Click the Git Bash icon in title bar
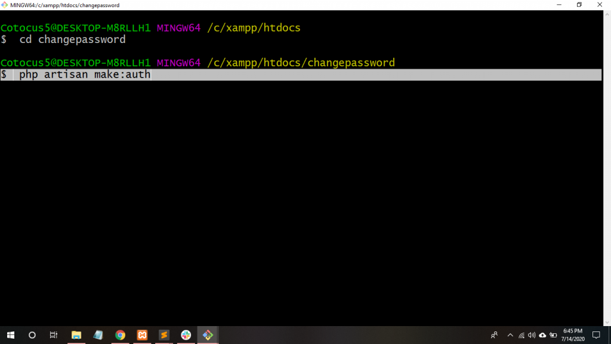The height and width of the screenshot is (344, 611). (5, 5)
